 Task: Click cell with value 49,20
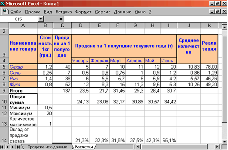click(x=209, y=85)
